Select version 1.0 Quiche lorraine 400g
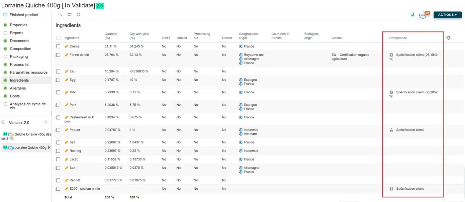Image resolution: width=465 pixels, height=202 pixels. 27,136
